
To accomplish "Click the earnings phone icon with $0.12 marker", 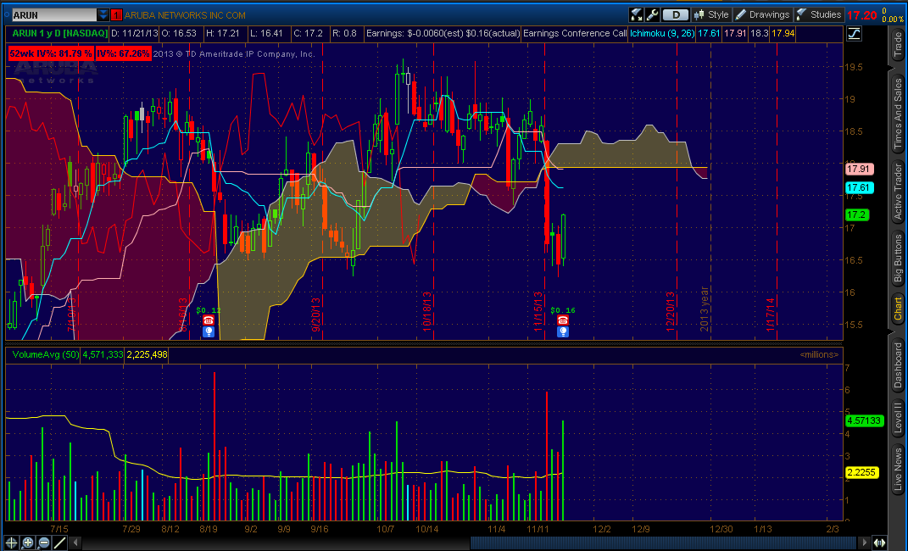I will coord(209,320).
